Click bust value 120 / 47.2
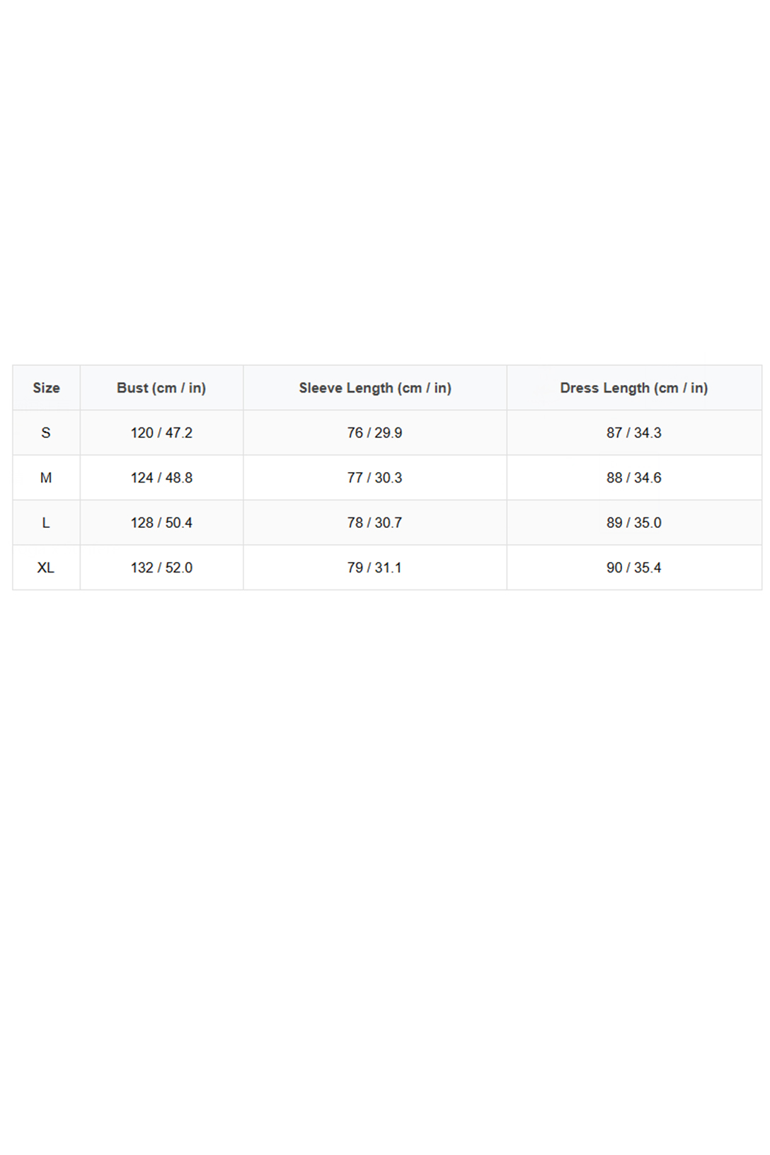 click(161, 432)
